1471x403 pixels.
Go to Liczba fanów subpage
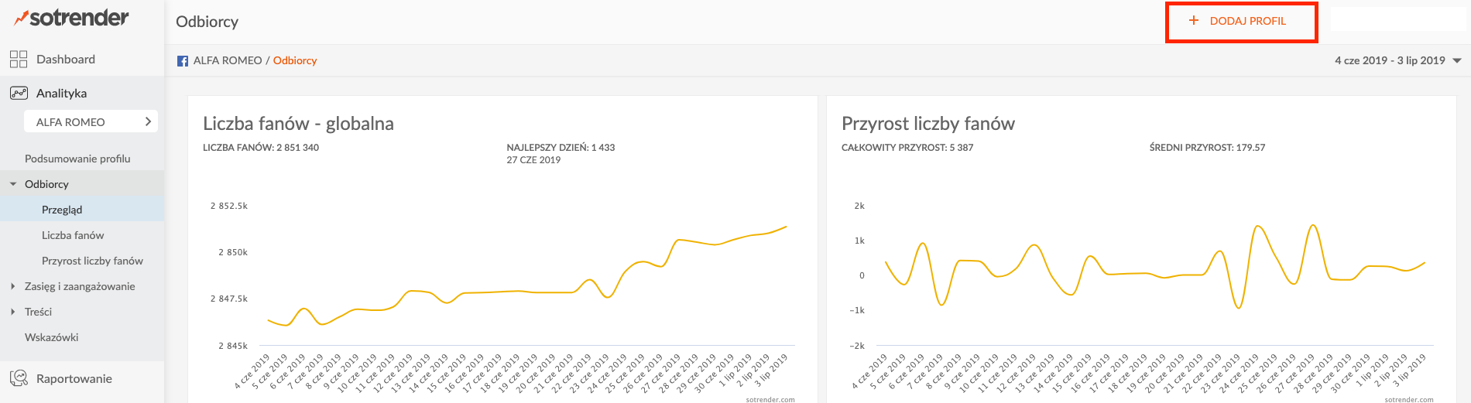pos(73,235)
